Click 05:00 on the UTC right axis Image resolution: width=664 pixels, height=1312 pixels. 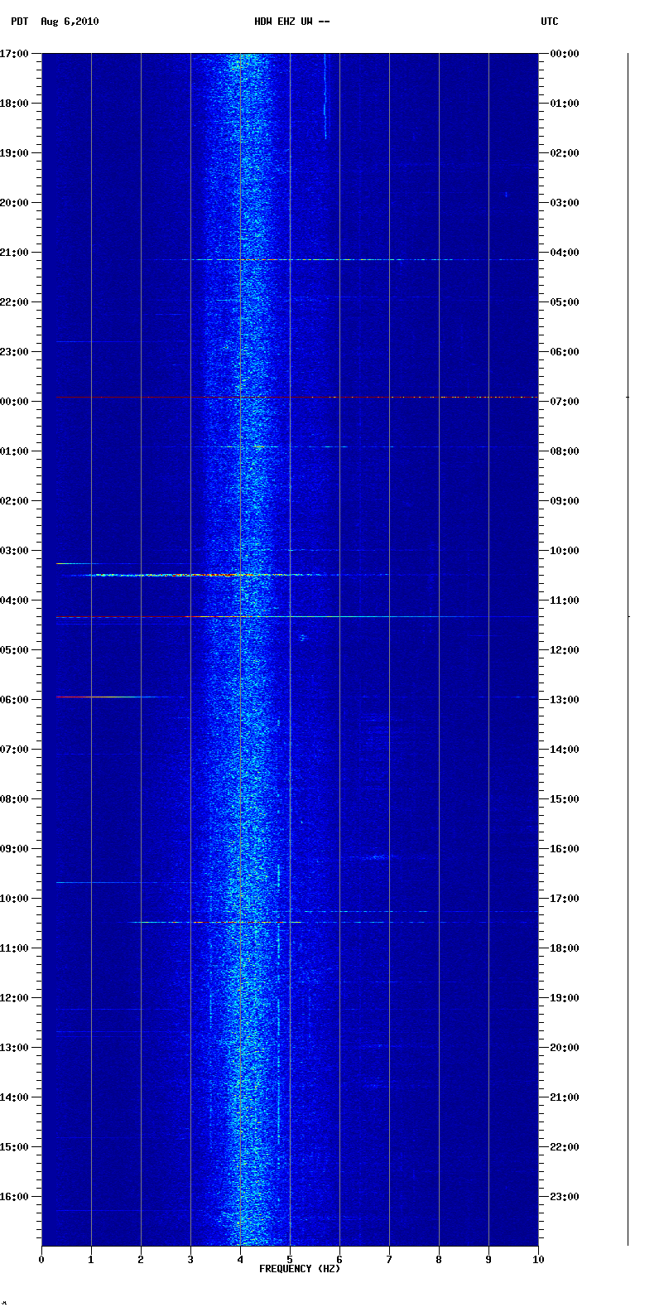(565, 302)
